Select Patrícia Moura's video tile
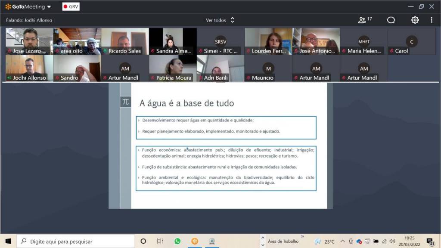The width and height of the screenshot is (441, 248). 173,68
